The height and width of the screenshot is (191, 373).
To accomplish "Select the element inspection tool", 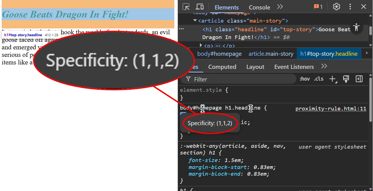I will click(186, 7).
